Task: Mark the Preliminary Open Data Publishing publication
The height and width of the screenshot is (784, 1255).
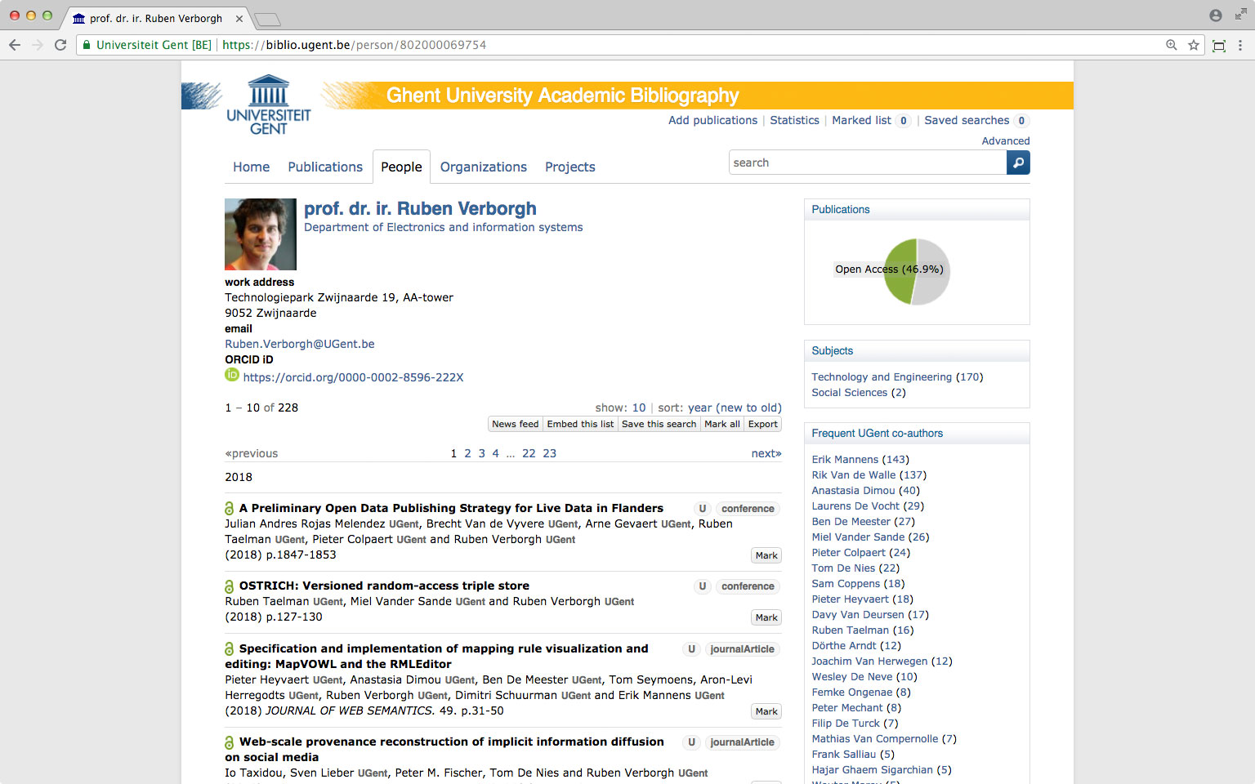Action: 766,555
